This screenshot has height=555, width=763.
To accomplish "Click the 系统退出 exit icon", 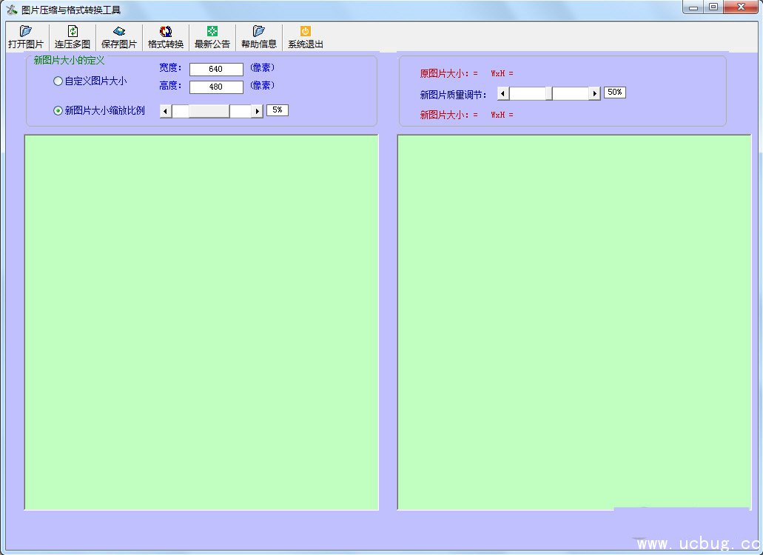I will 306,32.
